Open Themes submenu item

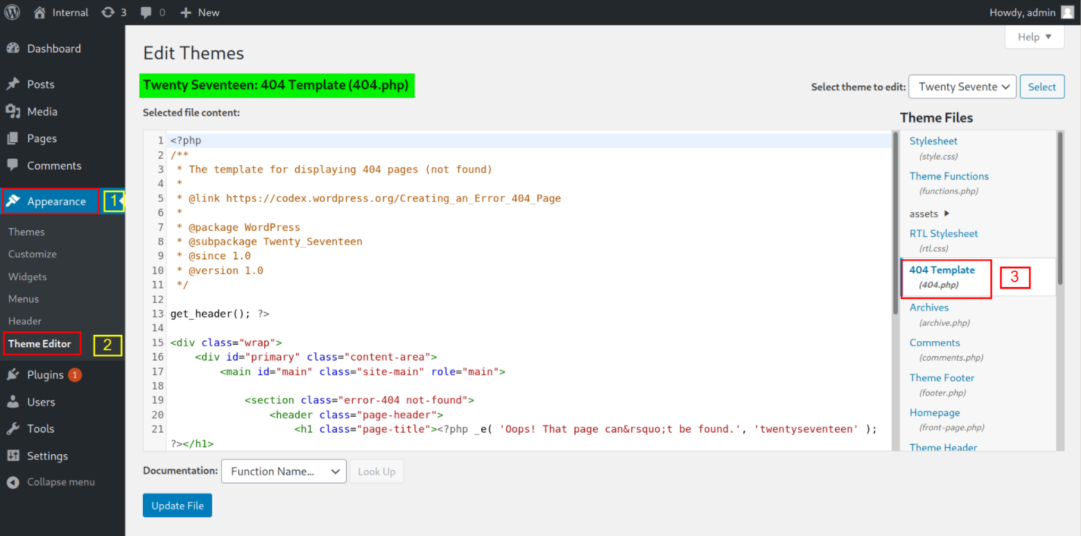26,232
